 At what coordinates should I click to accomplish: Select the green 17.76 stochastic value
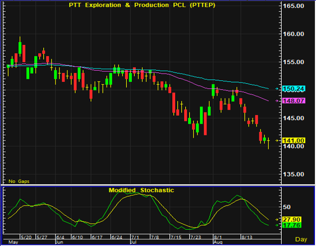(292, 225)
